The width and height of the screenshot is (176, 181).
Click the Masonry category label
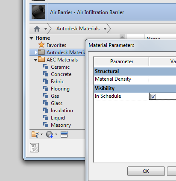61,125
